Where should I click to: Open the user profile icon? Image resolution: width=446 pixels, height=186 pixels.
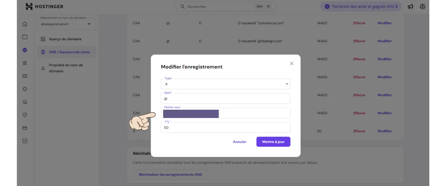pos(423,7)
